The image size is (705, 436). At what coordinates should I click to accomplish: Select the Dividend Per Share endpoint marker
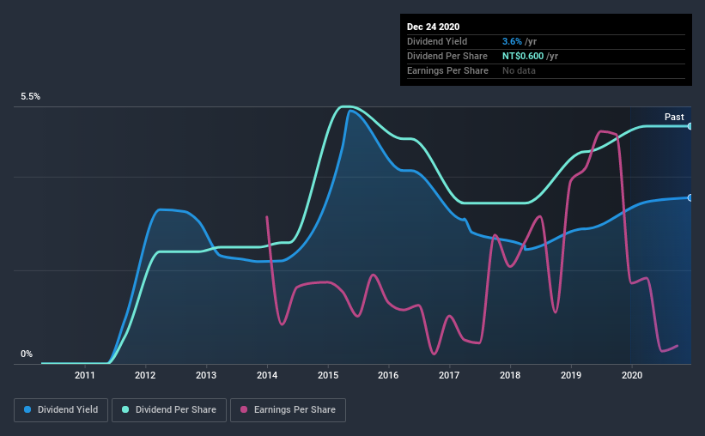point(690,126)
